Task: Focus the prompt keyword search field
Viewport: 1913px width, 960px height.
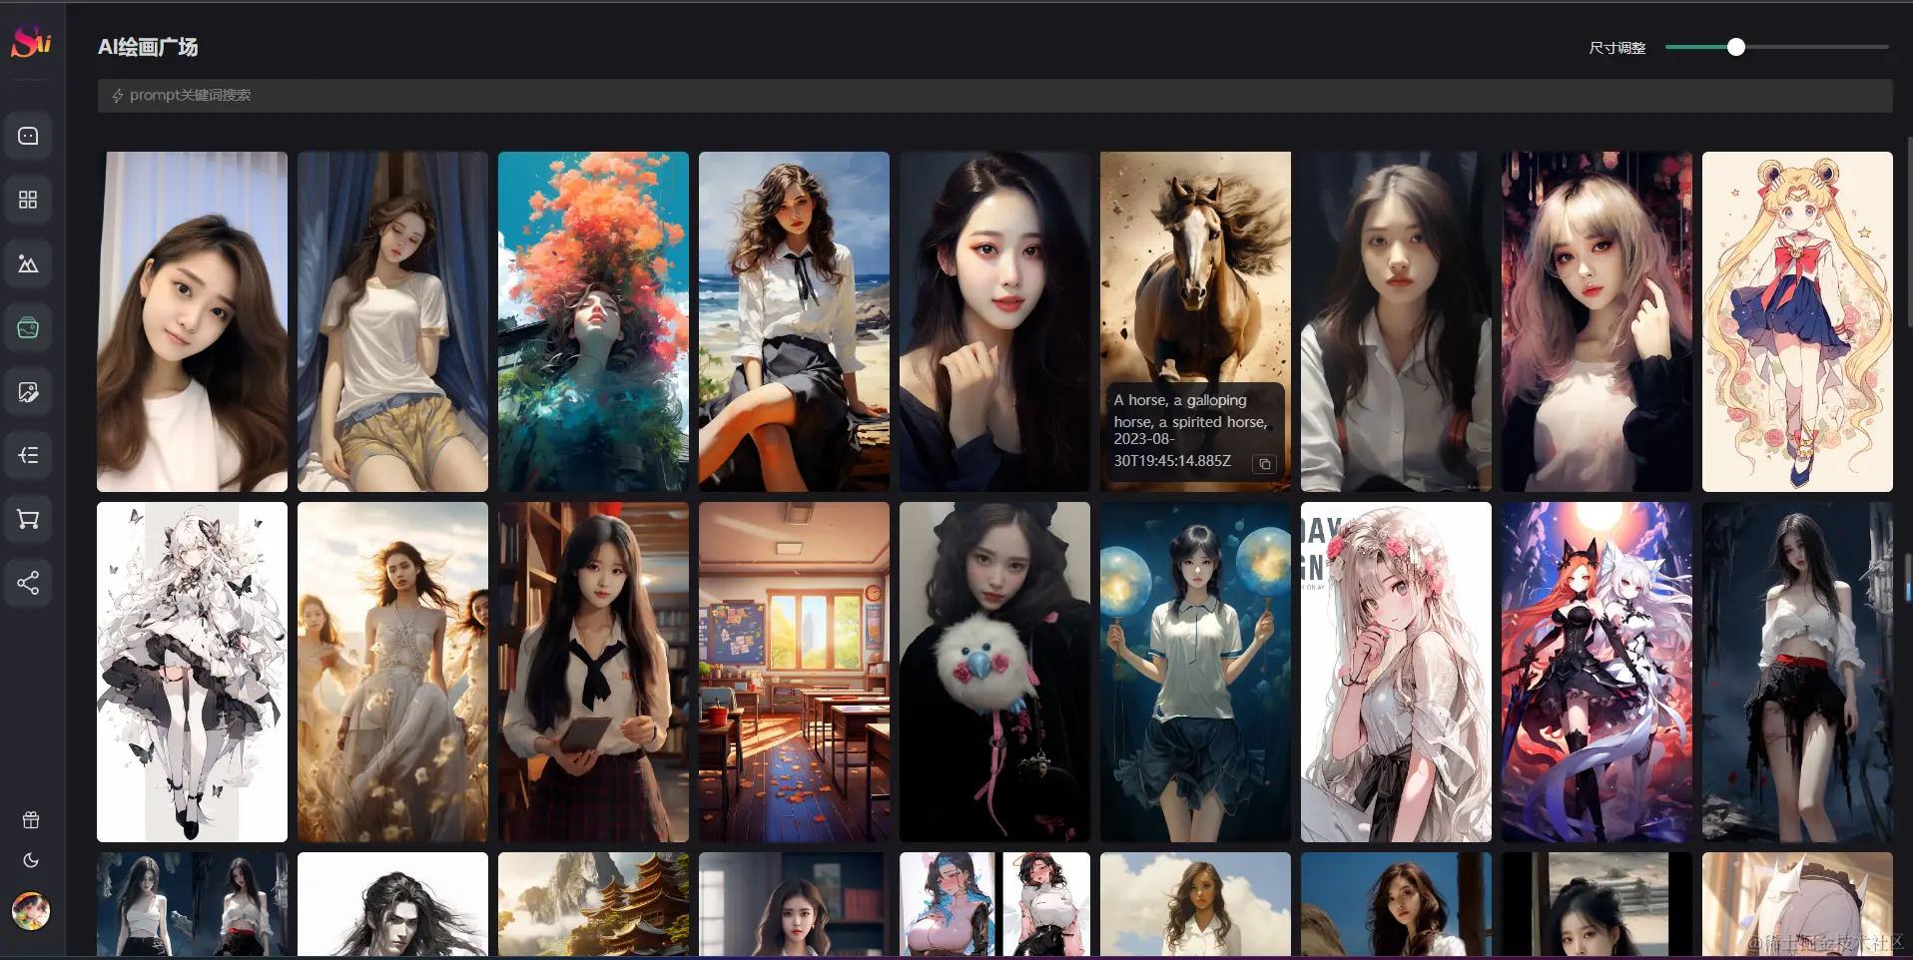Action: tap(994, 96)
